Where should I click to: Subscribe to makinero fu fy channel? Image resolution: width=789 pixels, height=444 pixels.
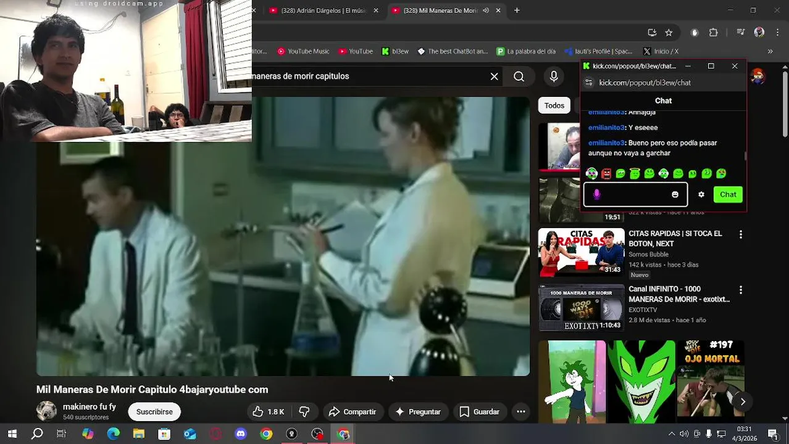click(x=154, y=412)
